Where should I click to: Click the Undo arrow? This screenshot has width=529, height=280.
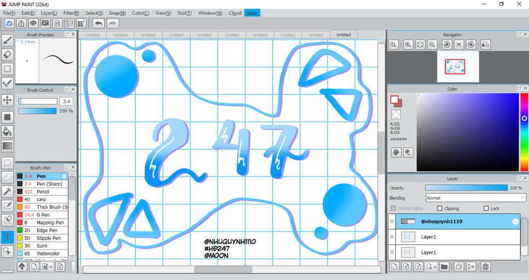tap(99, 23)
